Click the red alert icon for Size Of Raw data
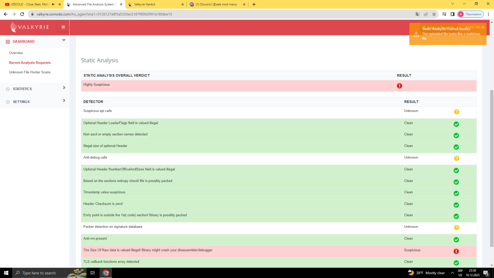The width and height of the screenshot is (494, 278). (456, 251)
